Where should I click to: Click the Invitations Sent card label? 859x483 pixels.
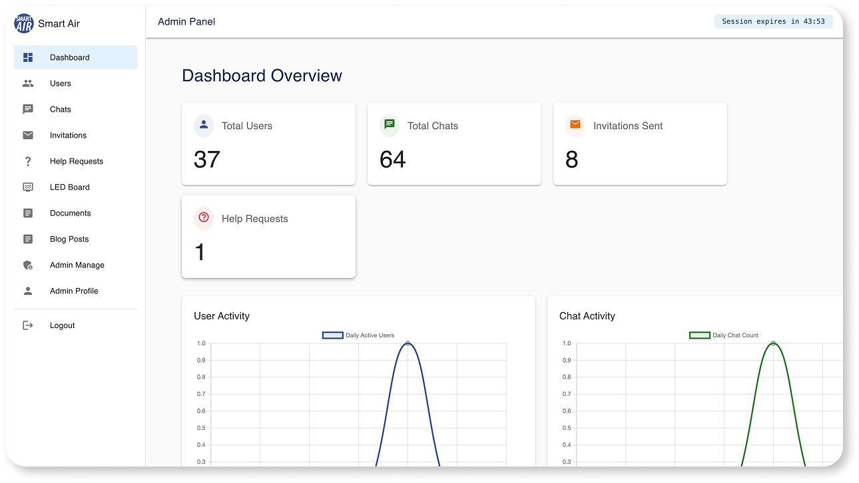tap(628, 126)
